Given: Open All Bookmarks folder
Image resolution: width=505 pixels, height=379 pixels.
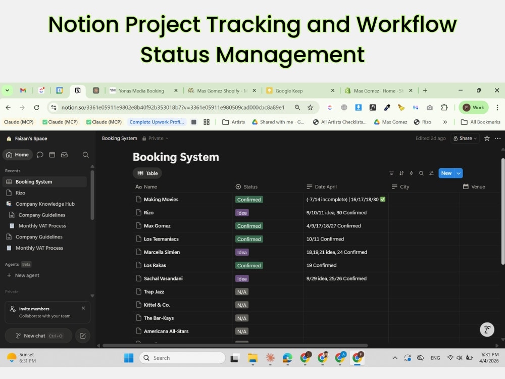Looking at the screenshot, I should tap(481, 122).
